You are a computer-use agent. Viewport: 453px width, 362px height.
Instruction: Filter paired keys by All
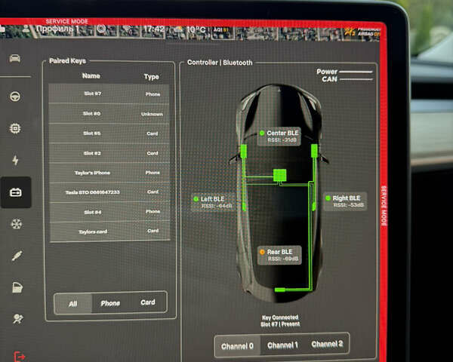72,303
